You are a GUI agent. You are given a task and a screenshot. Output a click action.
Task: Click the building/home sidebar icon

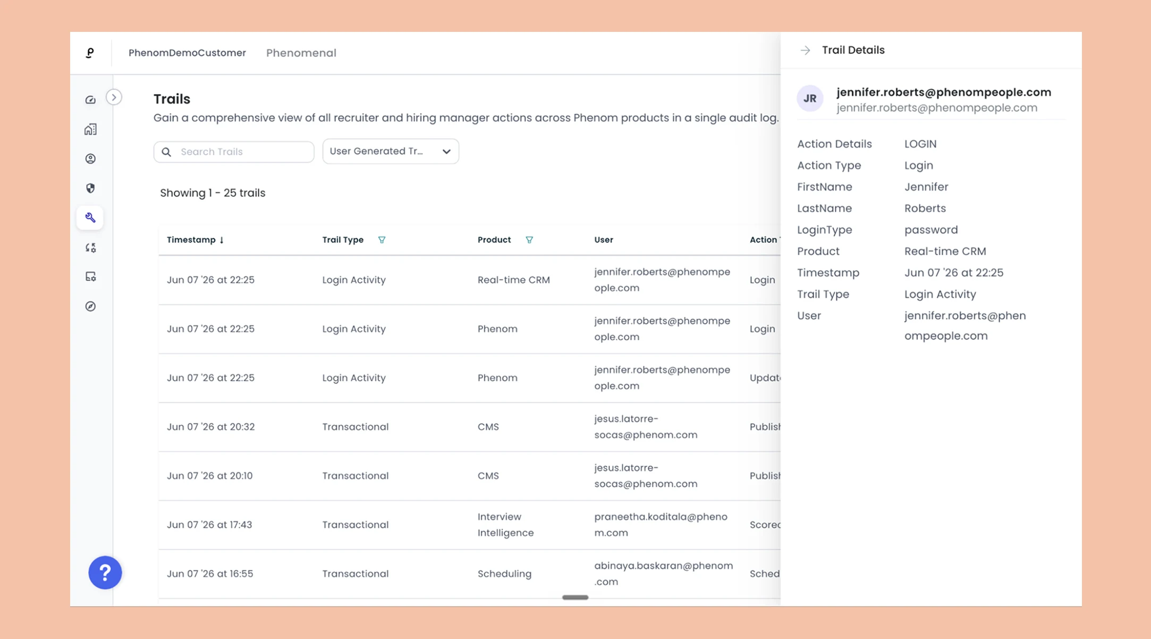[x=90, y=129]
